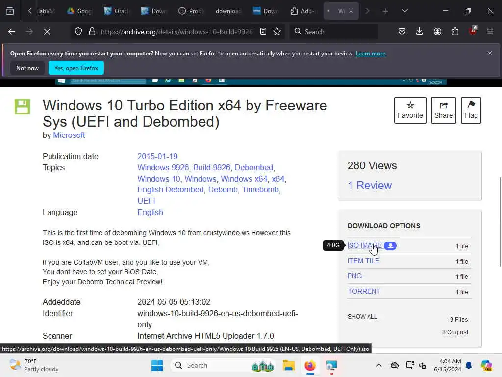The image size is (502, 377).
Task: Open the extensions puzzle icon
Action: click(455, 32)
